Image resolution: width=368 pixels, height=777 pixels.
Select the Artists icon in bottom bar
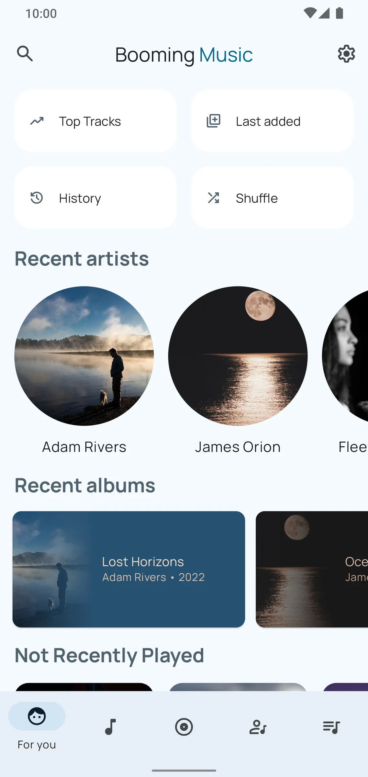tap(257, 727)
